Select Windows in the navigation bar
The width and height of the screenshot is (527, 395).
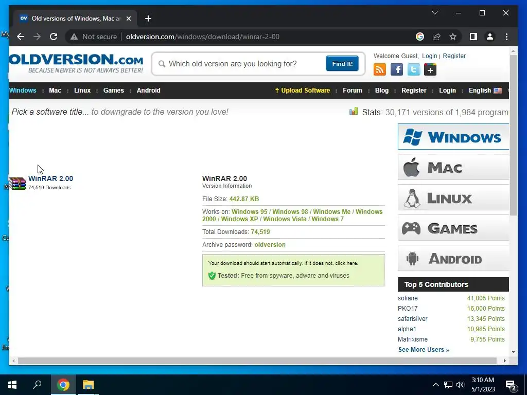coord(23,91)
